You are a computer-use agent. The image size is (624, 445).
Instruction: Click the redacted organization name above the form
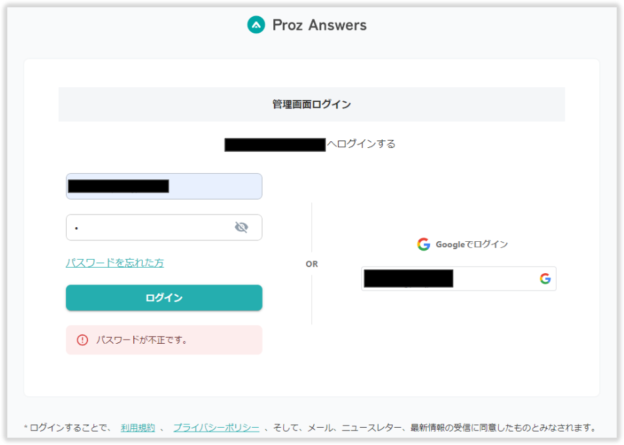[275, 145]
